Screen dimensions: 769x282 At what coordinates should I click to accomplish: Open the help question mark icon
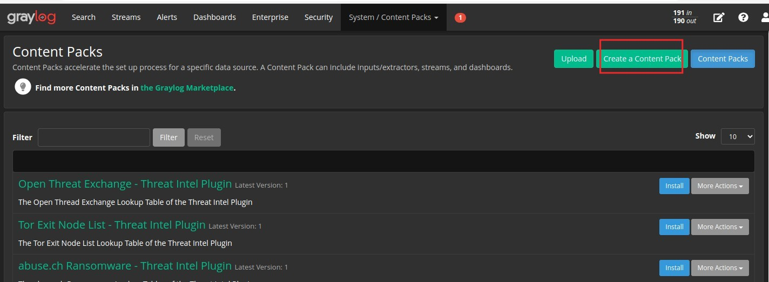pos(743,17)
